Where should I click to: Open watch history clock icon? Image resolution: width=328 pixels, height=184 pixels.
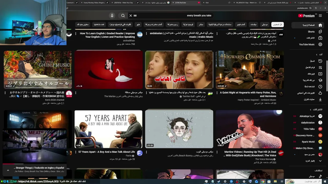[320, 61]
